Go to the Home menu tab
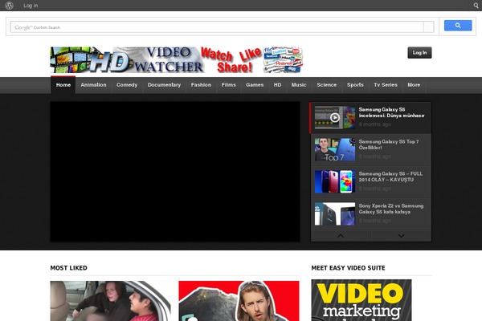The width and height of the screenshot is (482, 321). pos(63,85)
